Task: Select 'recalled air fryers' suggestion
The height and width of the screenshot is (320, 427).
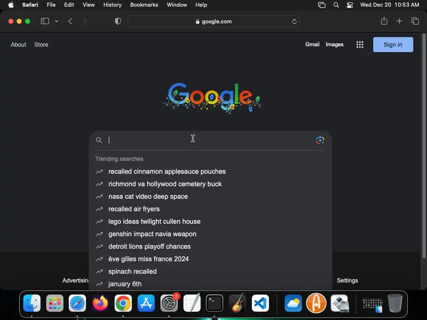Action: (x=210, y=209)
